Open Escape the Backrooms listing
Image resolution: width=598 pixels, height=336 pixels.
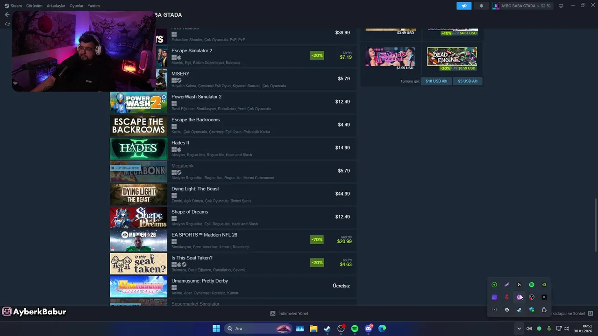233,126
